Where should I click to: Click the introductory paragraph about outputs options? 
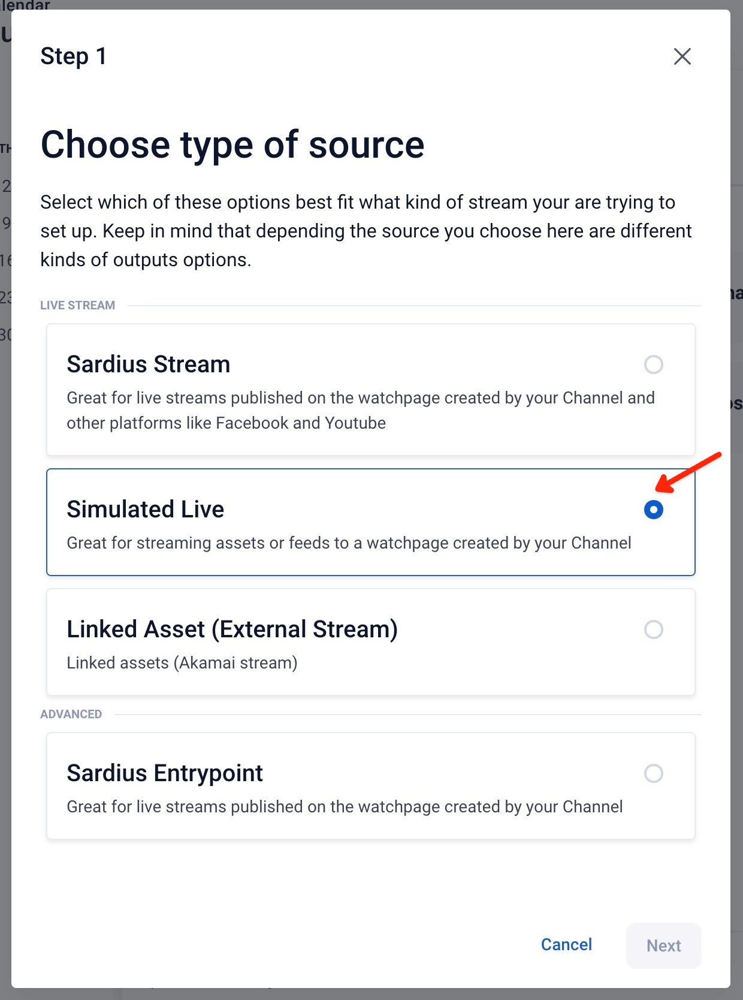366,231
